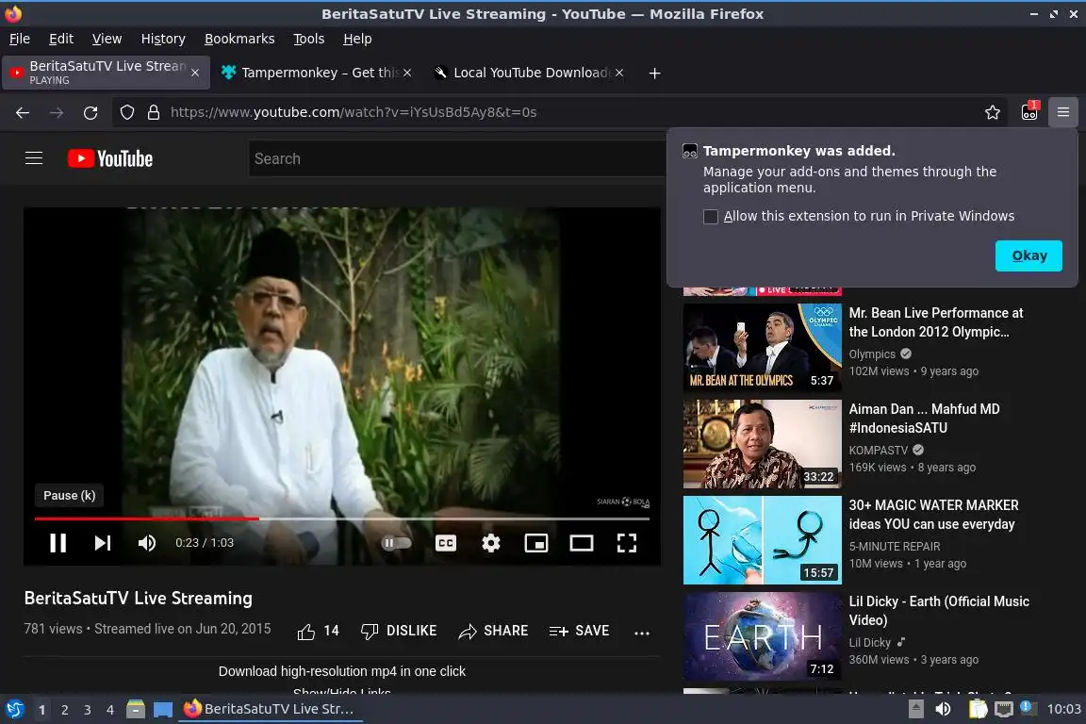Click Download high-resolution mp4 link
This screenshot has width=1086, height=724.
pyautogui.click(x=342, y=671)
